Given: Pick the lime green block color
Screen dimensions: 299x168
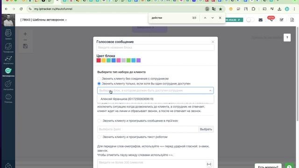Looking at the screenshot, I should pos(128,60).
